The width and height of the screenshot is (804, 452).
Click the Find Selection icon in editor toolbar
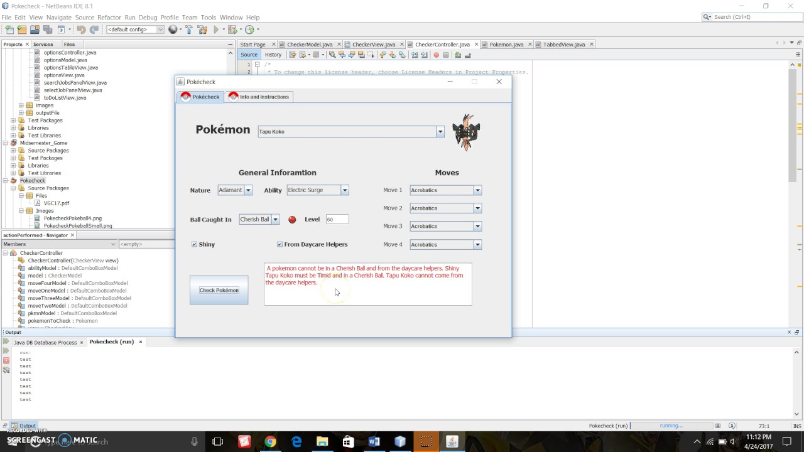[x=332, y=55]
